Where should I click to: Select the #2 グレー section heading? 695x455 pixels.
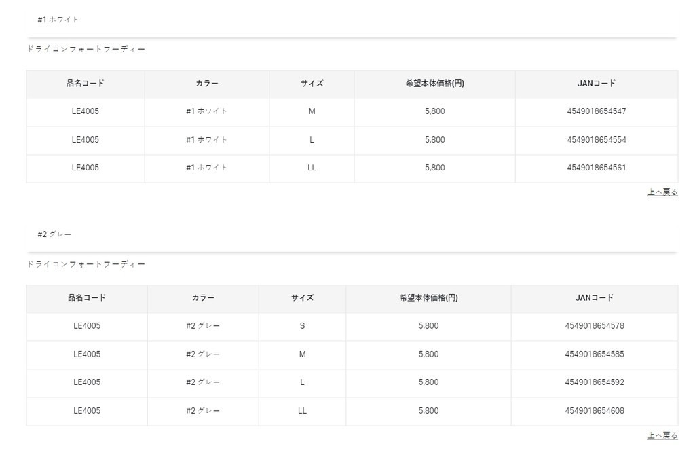54,234
